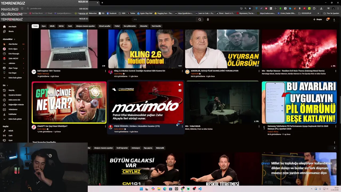Expand Daha fazla göster under Siz

(15, 119)
